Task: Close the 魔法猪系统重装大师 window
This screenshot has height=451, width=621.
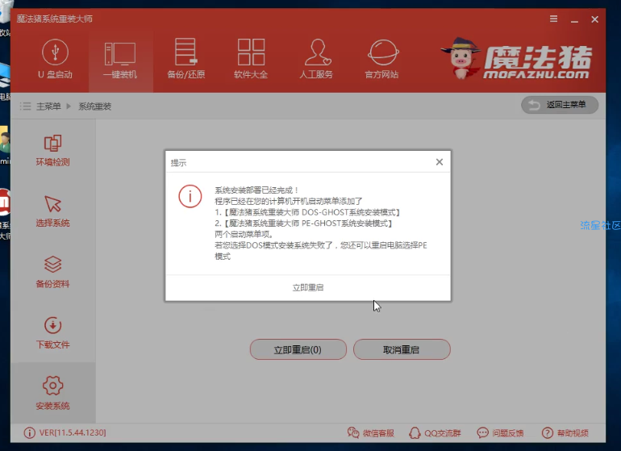Action: (595, 19)
